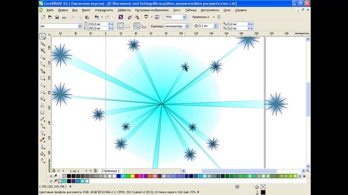The image size is (348, 195).
Task: Select the Polygon tool in the toolbox
Action: click(42, 92)
